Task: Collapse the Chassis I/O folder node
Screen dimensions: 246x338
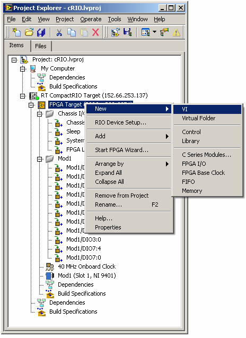Action: (39, 114)
